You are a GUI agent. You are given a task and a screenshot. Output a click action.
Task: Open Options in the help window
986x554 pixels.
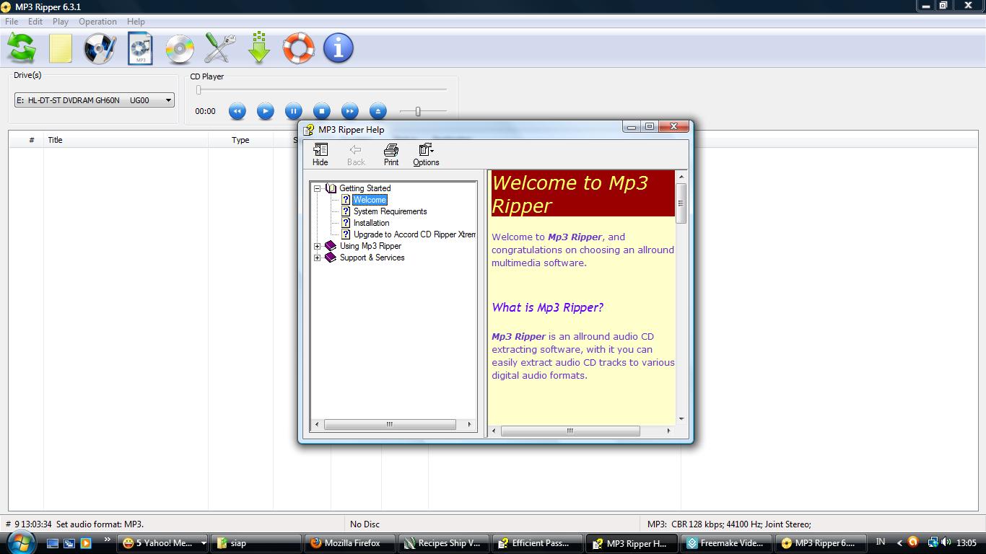pyautogui.click(x=425, y=154)
